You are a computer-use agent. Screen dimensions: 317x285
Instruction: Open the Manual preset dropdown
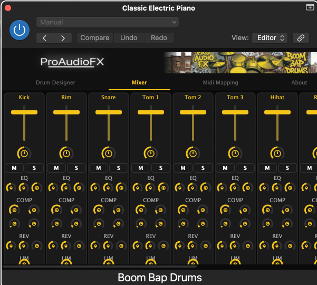108,22
